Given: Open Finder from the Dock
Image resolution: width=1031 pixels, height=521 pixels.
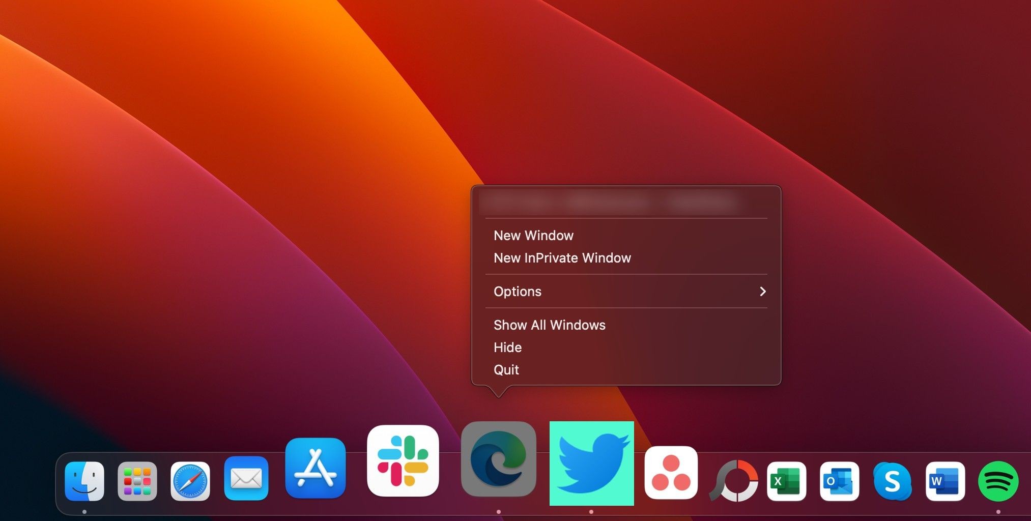Looking at the screenshot, I should pos(84,481).
